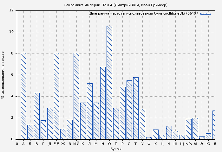Select the bar for letter С

point(129,110)
